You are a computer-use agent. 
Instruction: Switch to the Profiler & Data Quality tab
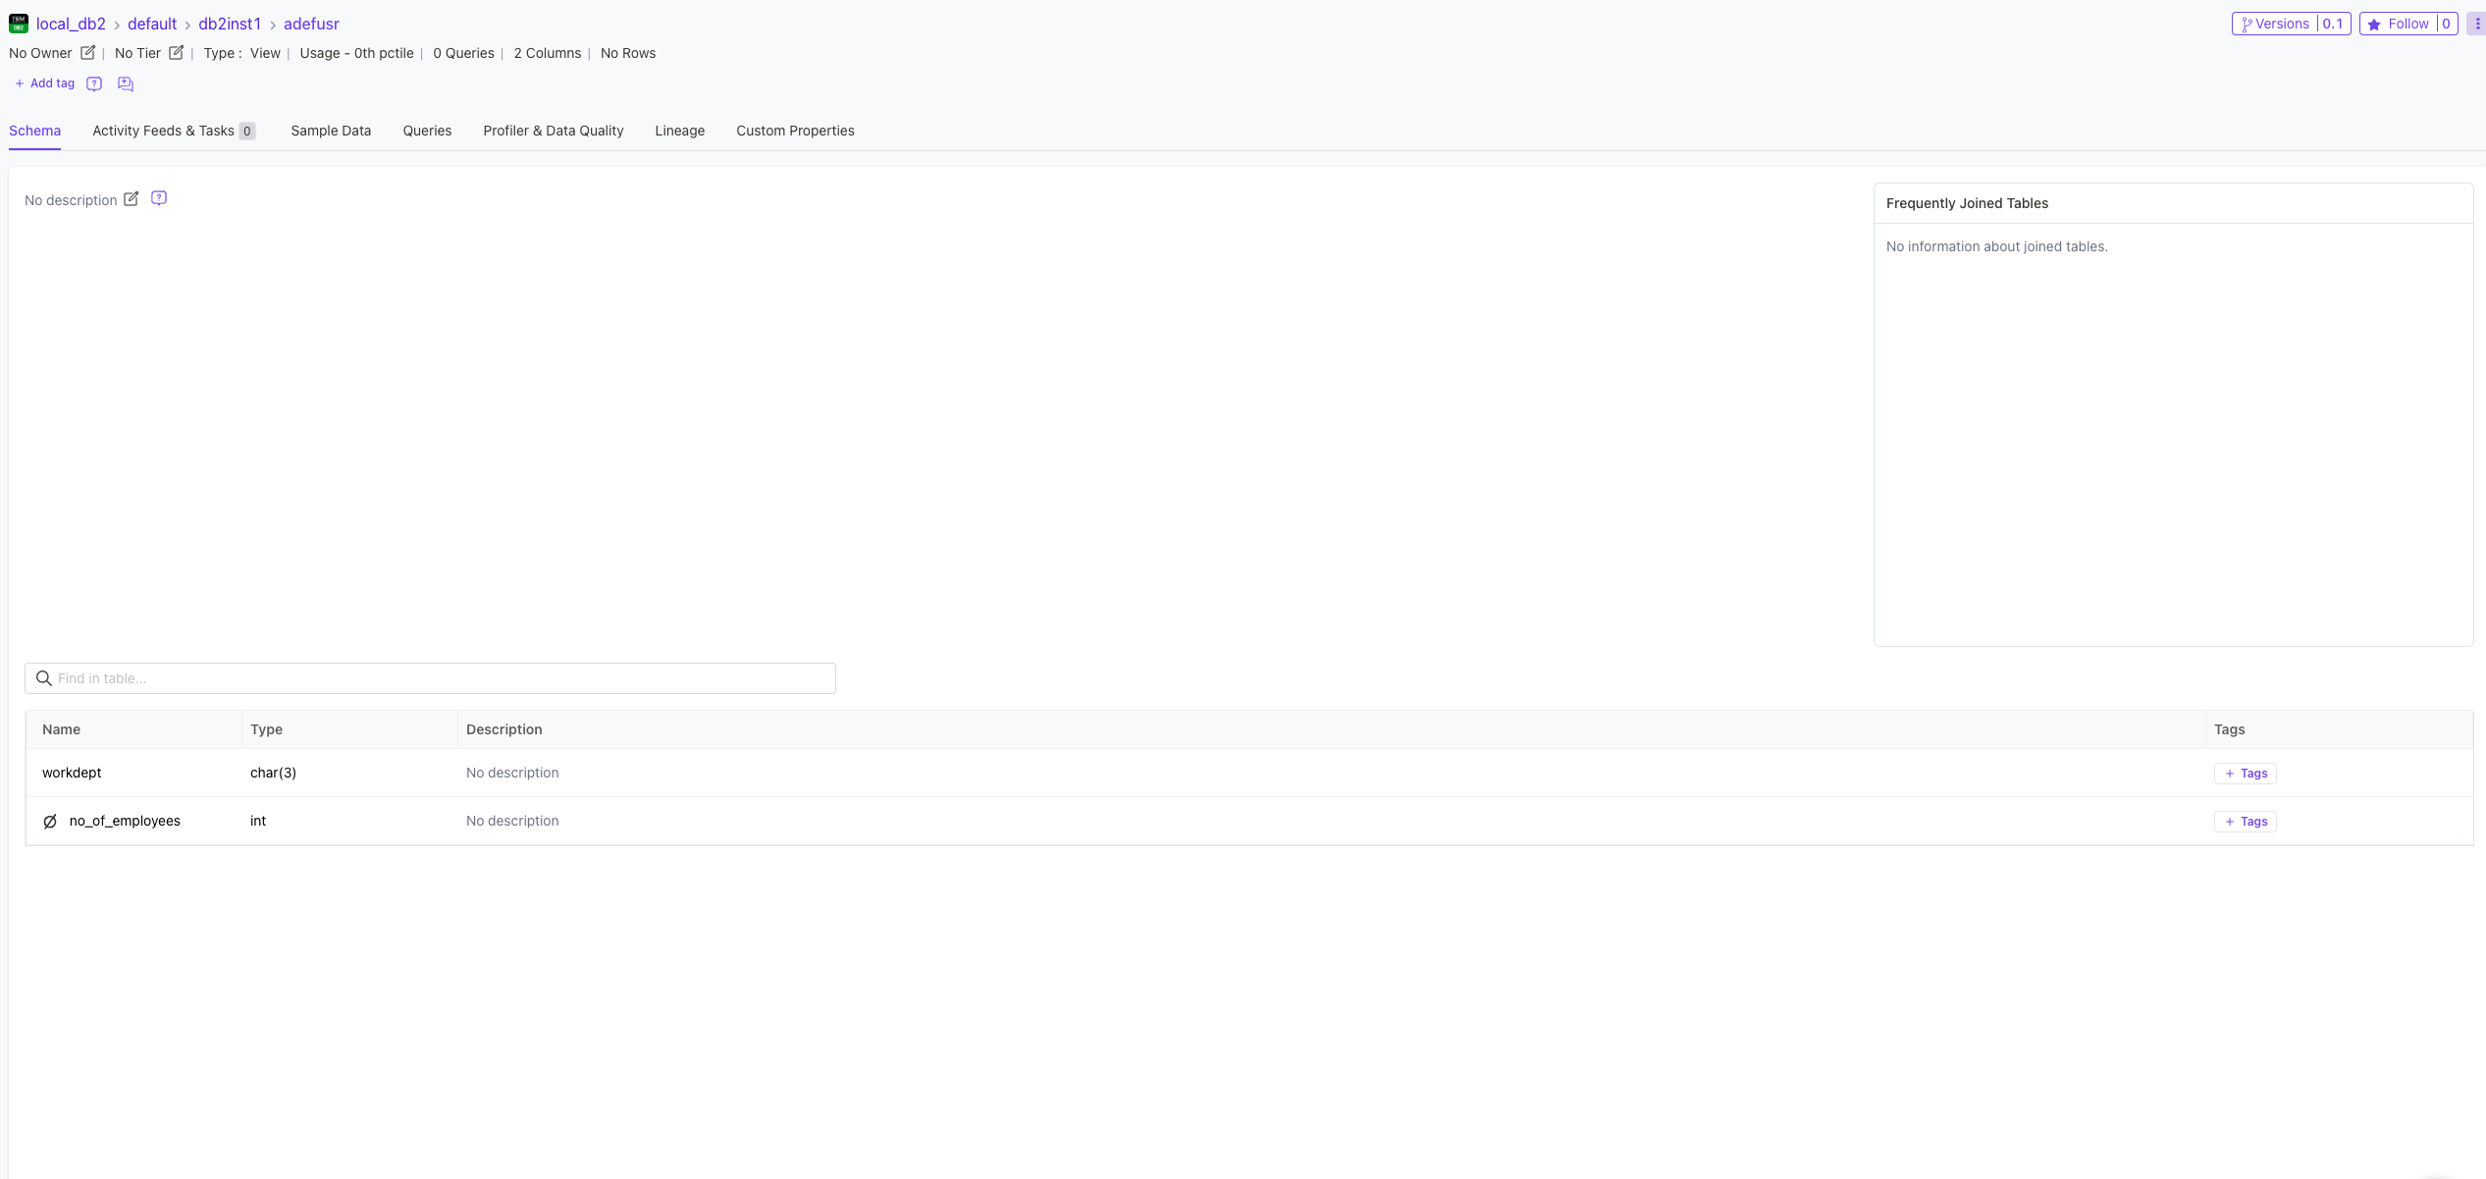(553, 131)
